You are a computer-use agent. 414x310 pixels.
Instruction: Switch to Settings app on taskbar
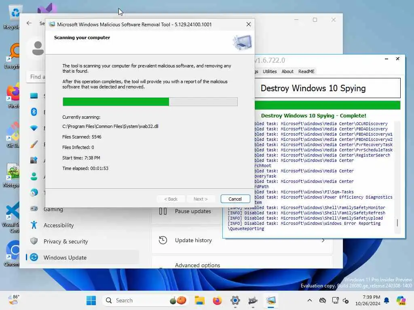pyautogui.click(x=235, y=300)
